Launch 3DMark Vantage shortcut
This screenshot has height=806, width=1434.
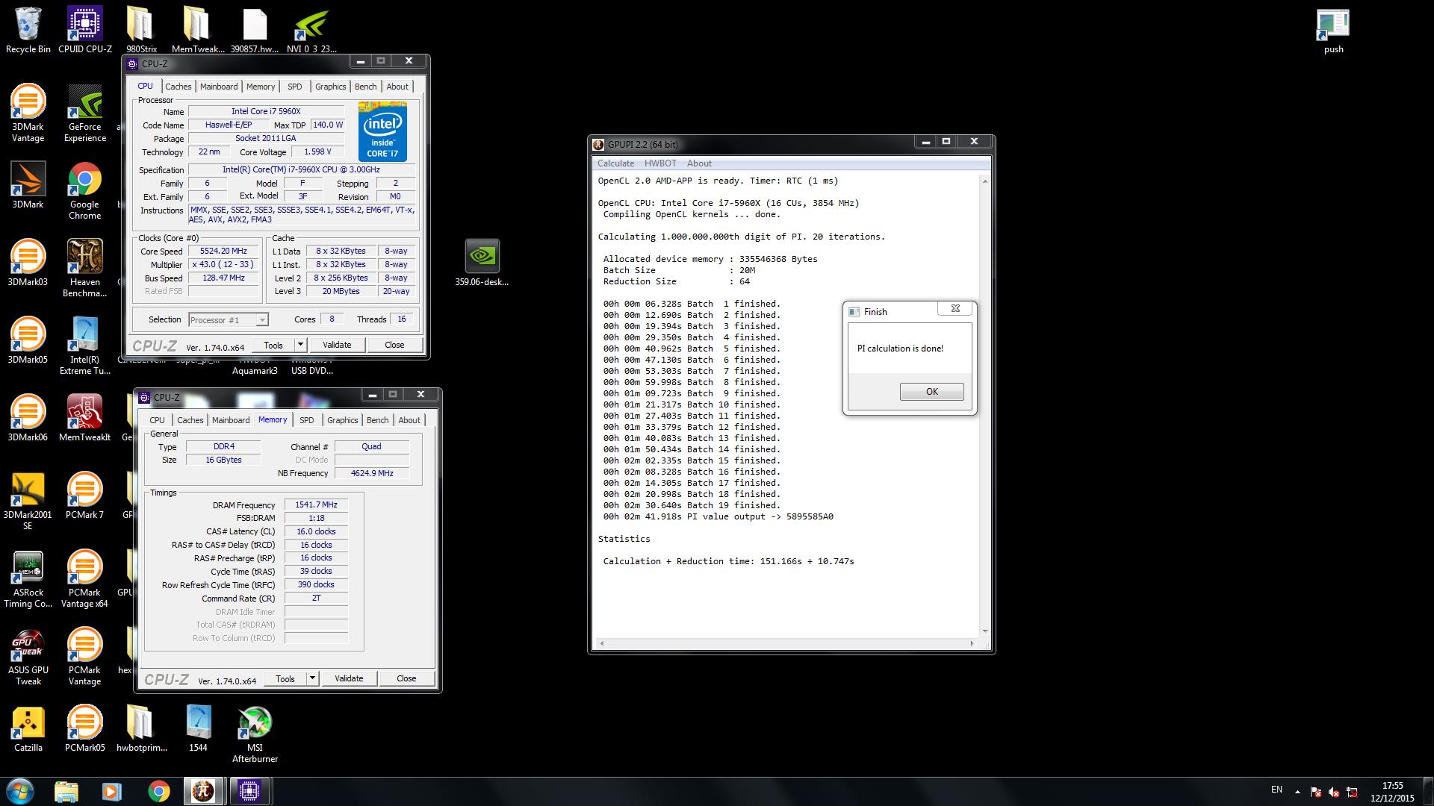click(x=28, y=113)
